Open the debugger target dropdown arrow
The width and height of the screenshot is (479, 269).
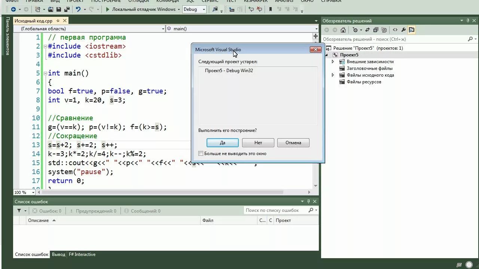coord(179,9)
